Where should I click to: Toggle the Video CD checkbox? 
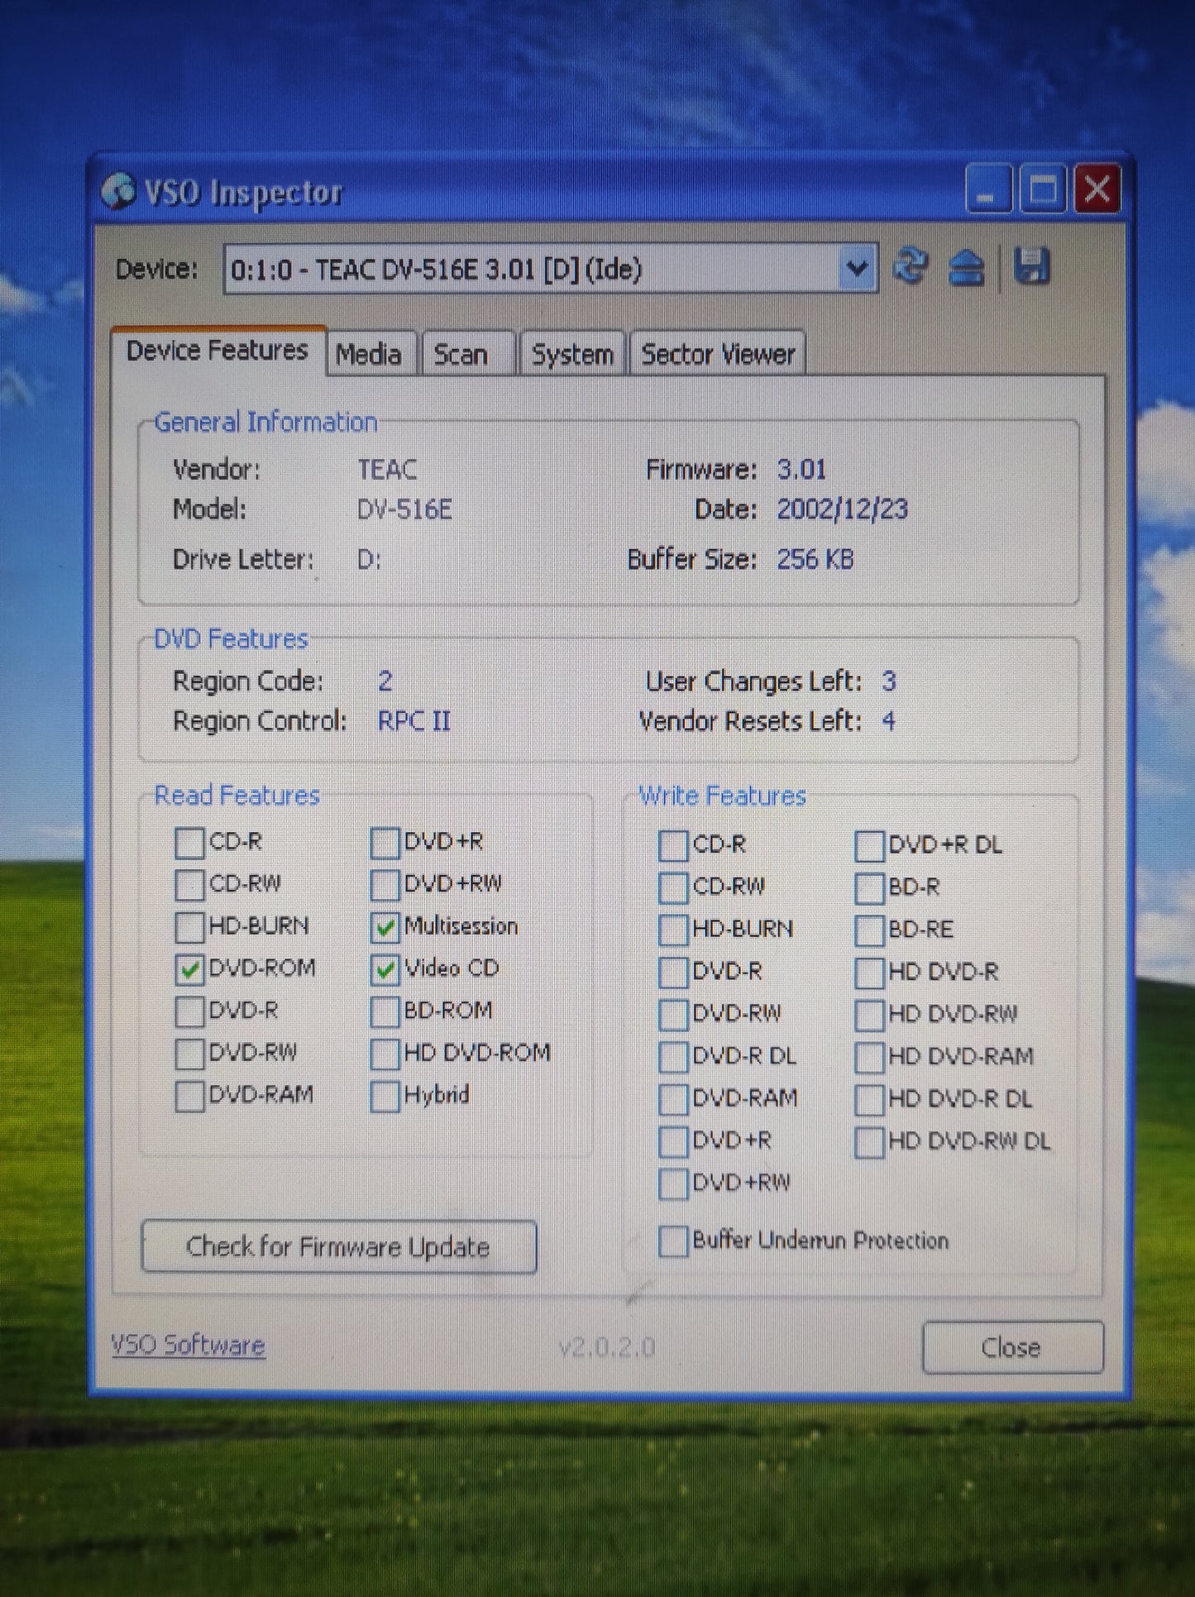(x=385, y=969)
